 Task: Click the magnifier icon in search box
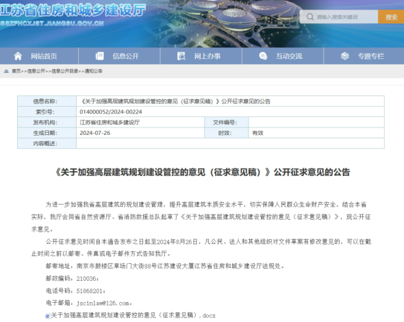tap(310, 17)
